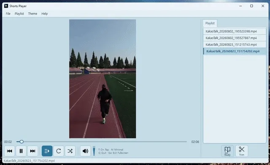Select KakaoTalk_20260802_195523398.mp4 in playlist
The image size is (270, 165).
(x=235, y=31)
